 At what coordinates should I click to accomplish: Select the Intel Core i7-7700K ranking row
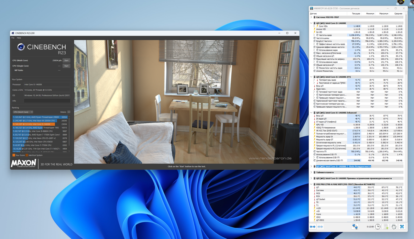(x=40, y=145)
